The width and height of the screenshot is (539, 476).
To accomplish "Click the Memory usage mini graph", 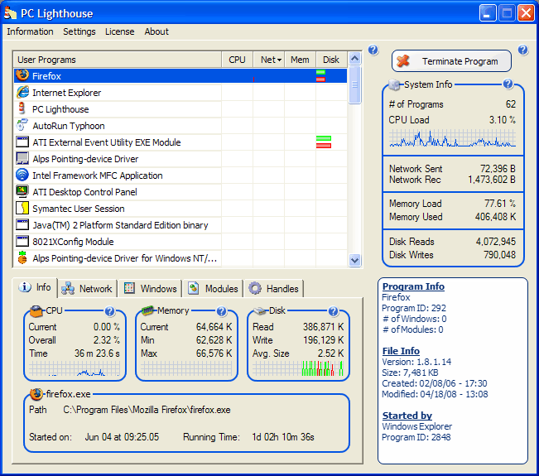I will [x=186, y=368].
